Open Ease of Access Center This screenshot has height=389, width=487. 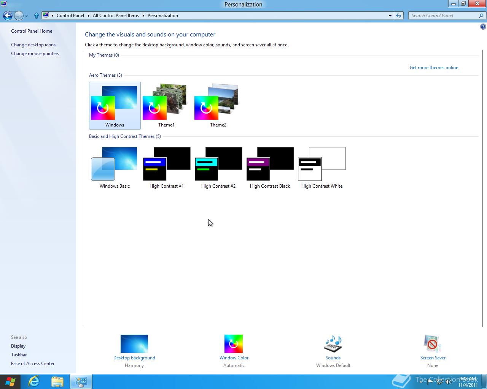click(33, 364)
